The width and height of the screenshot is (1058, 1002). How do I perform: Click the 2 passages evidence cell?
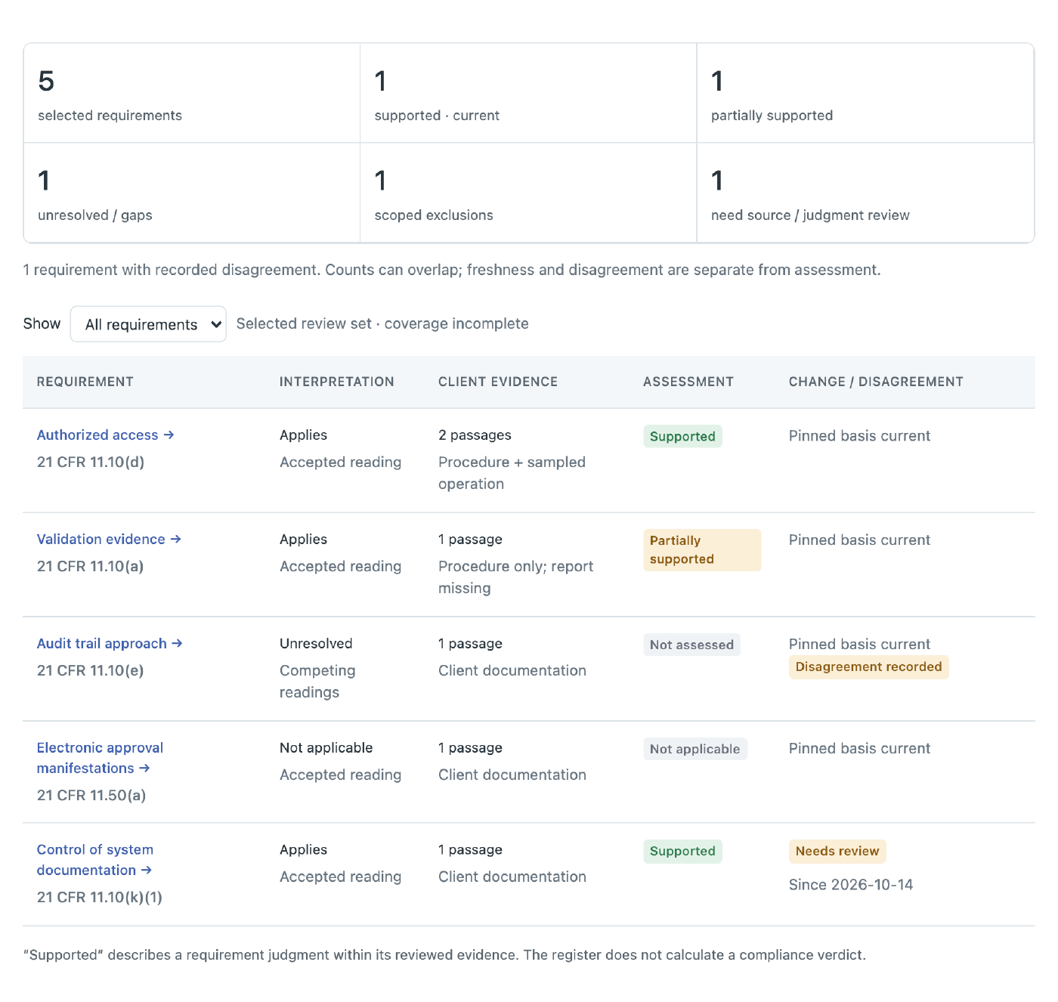click(x=475, y=435)
